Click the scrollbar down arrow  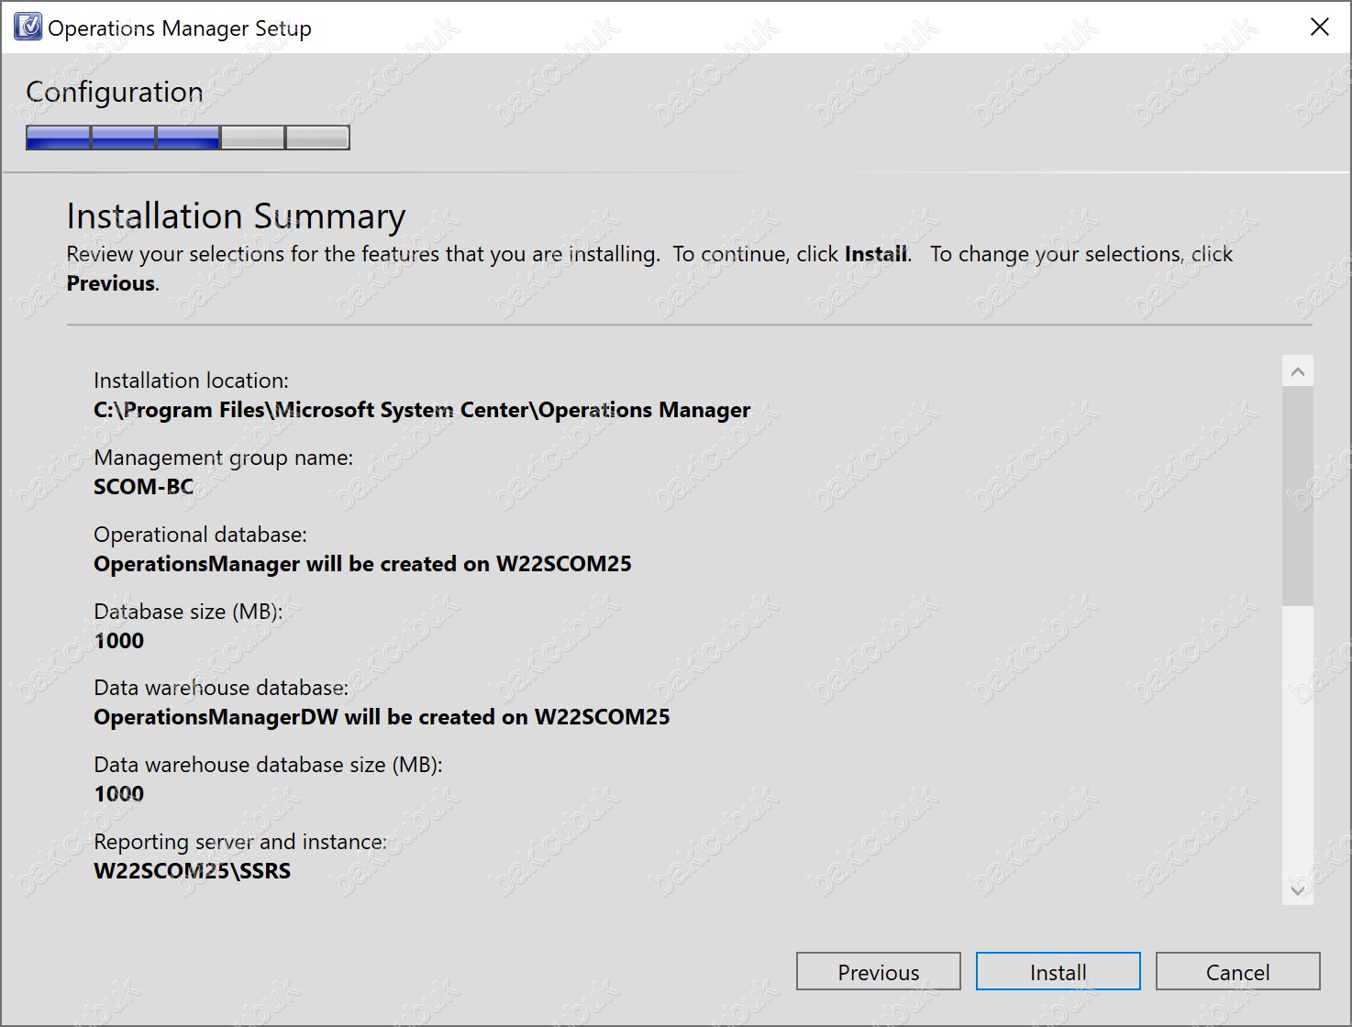1298,889
